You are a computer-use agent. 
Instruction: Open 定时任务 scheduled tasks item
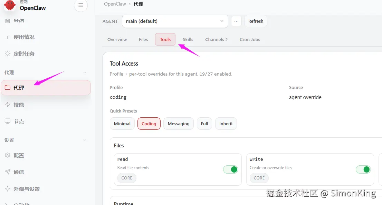[x=46, y=53]
